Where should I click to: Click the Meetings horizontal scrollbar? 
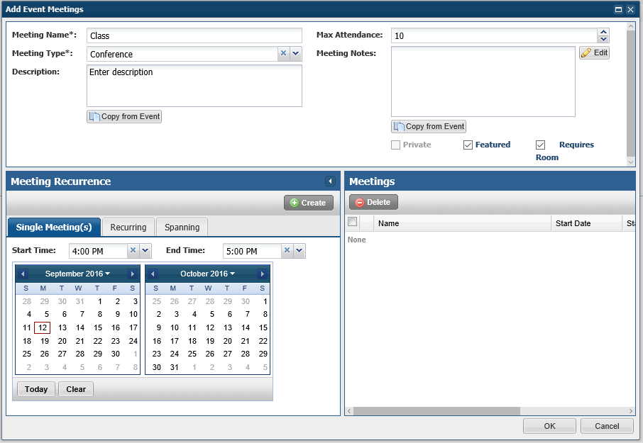436,411
